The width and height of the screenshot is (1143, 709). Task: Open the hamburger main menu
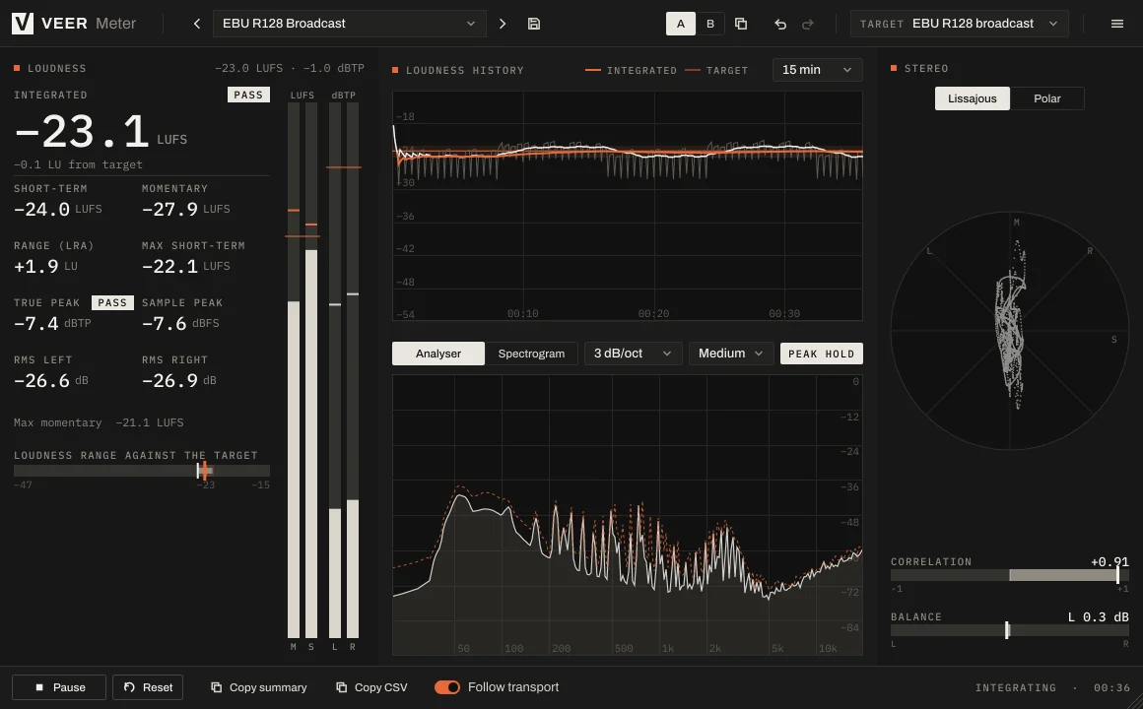coord(1116,24)
